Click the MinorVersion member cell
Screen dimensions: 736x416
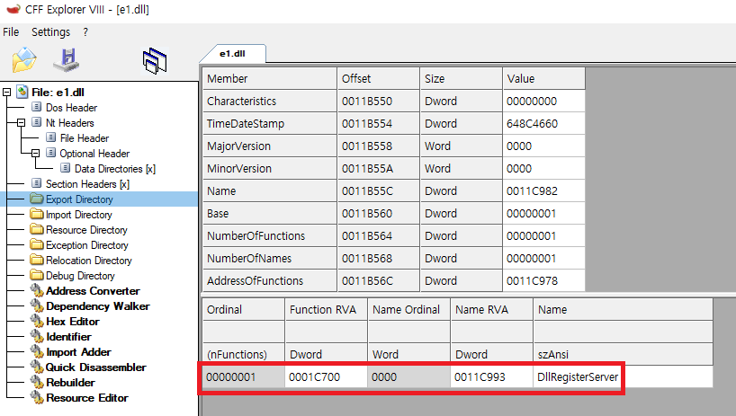[269, 169]
